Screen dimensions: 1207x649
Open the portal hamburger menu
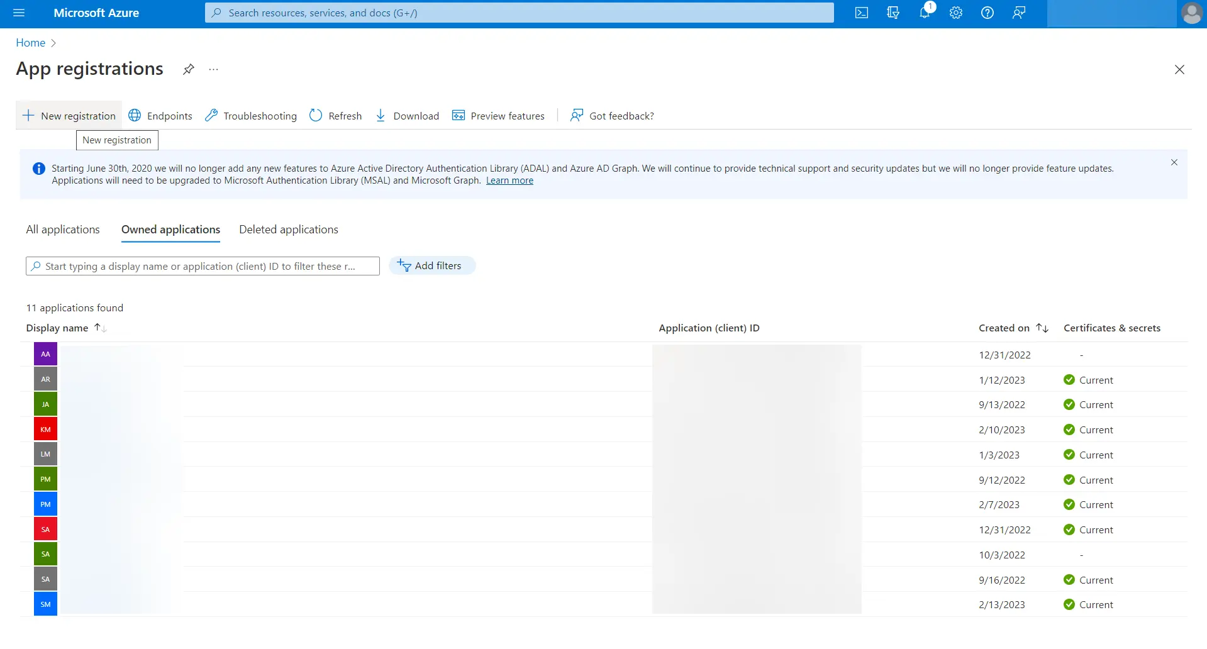point(19,13)
